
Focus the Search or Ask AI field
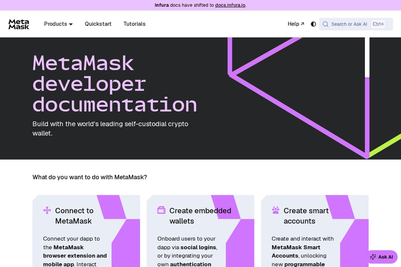[x=356, y=24]
